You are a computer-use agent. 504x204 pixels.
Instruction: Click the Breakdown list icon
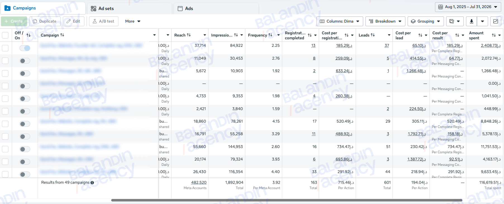click(371, 21)
